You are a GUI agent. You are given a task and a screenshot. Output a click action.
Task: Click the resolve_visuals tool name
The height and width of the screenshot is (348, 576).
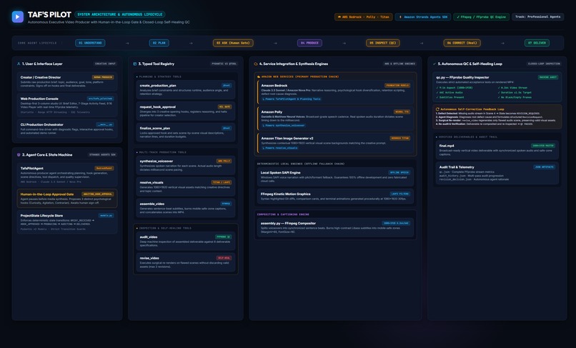[x=152, y=183]
